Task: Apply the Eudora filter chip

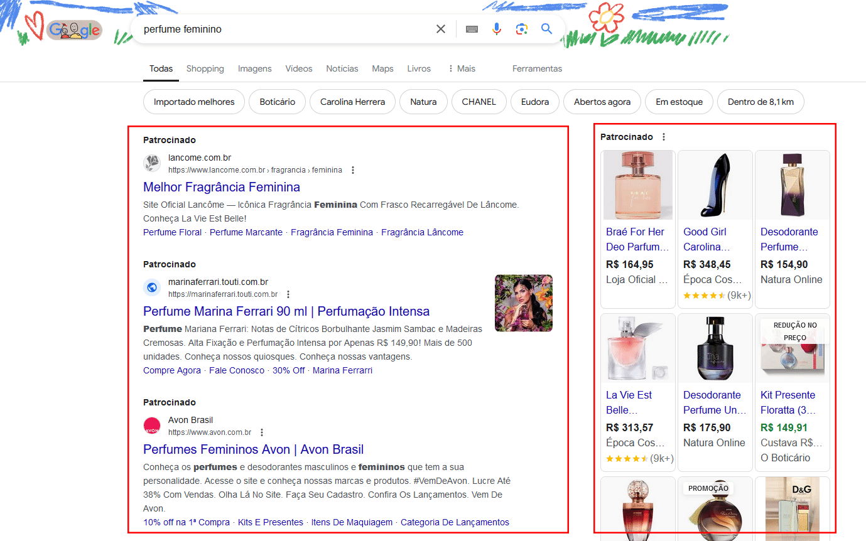Action: 535,102
